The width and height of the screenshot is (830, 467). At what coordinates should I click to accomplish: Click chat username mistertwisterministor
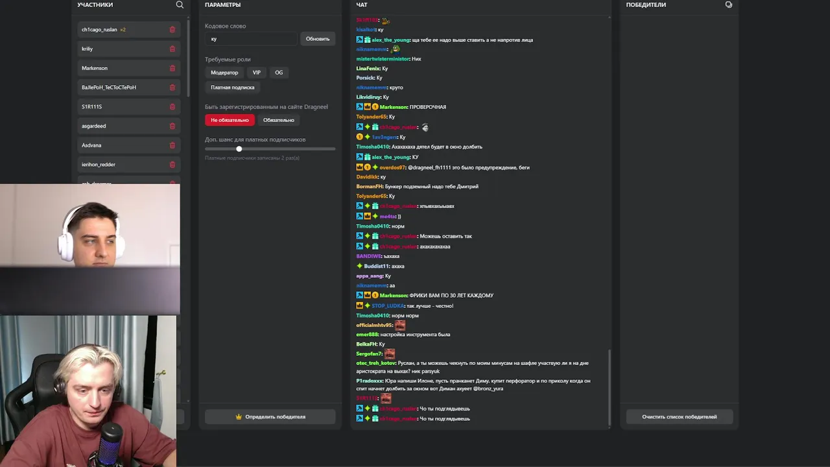pos(383,58)
